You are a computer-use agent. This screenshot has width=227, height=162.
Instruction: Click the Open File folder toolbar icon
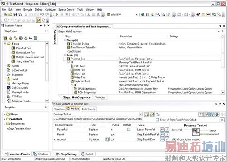[10, 14]
